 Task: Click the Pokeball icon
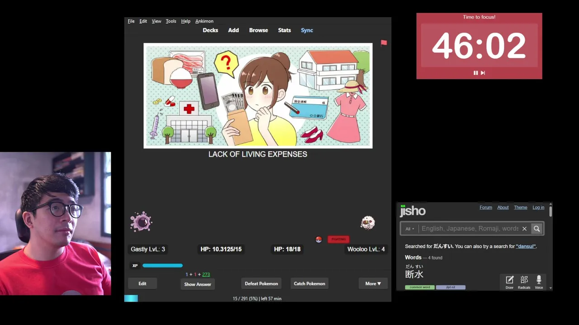(318, 239)
